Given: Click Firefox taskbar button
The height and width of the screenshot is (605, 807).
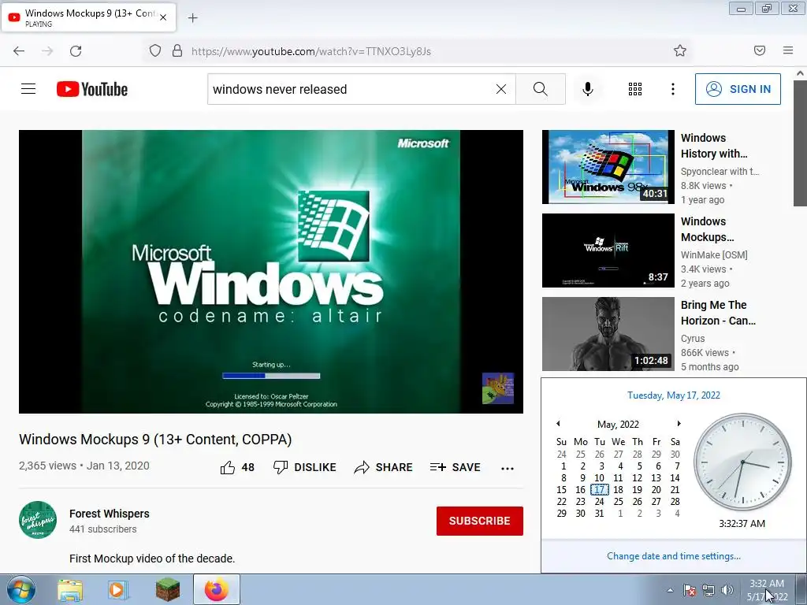Looking at the screenshot, I should click(x=217, y=590).
